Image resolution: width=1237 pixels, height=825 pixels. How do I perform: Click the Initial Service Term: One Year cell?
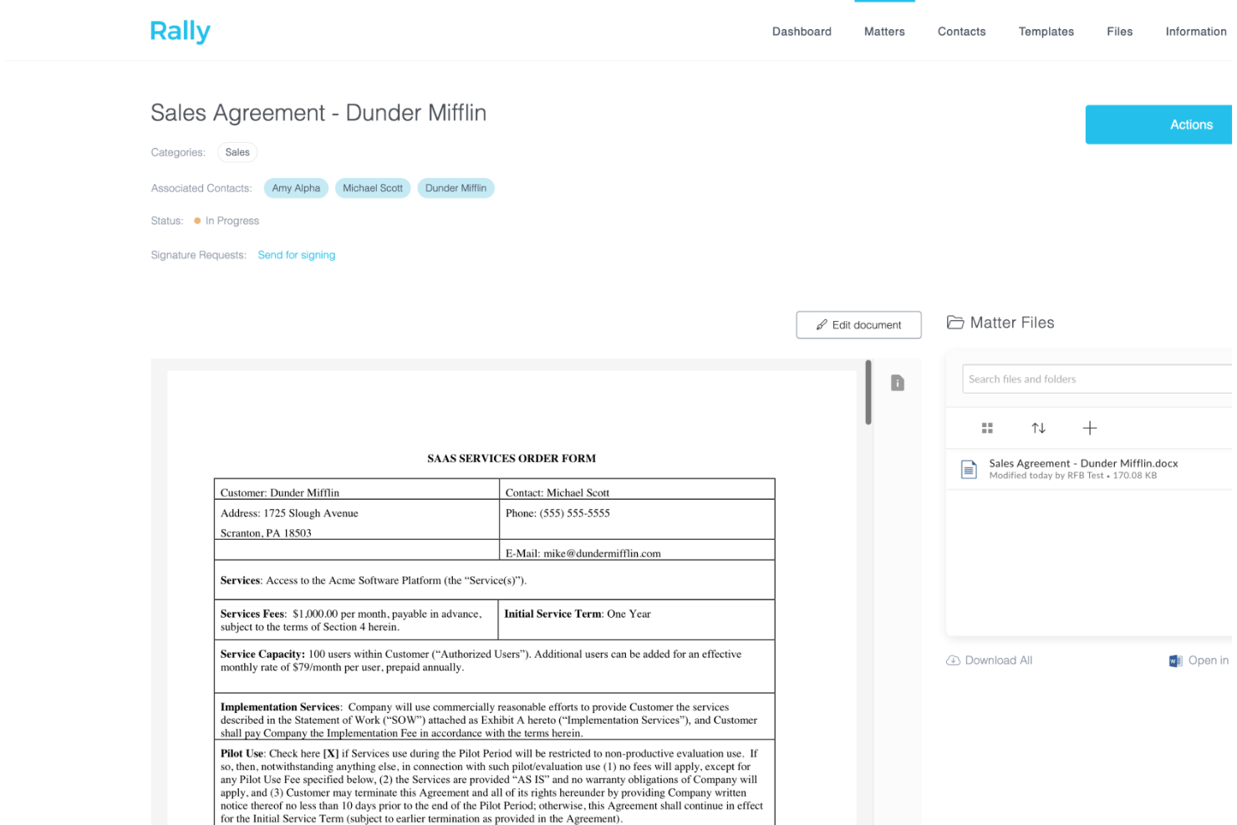(x=637, y=620)
